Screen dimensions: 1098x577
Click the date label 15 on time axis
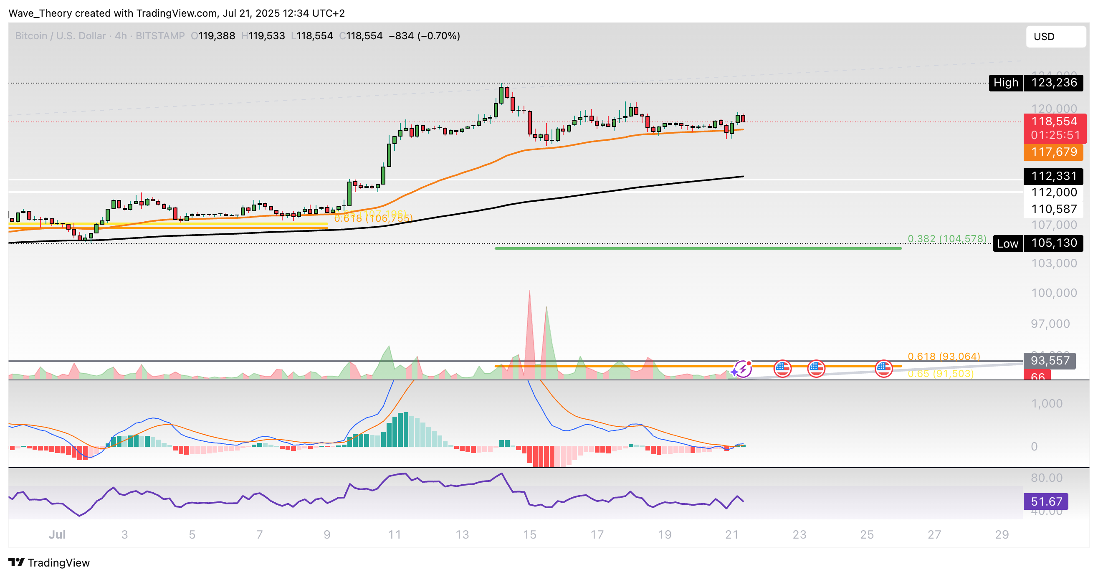coord(529,534)
